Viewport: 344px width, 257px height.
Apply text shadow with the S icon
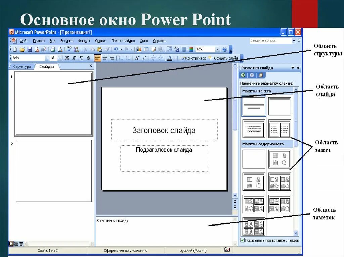[x=88, y=58]
